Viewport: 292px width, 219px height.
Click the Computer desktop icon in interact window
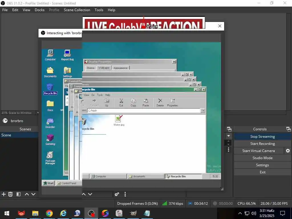tap(50, 55)
